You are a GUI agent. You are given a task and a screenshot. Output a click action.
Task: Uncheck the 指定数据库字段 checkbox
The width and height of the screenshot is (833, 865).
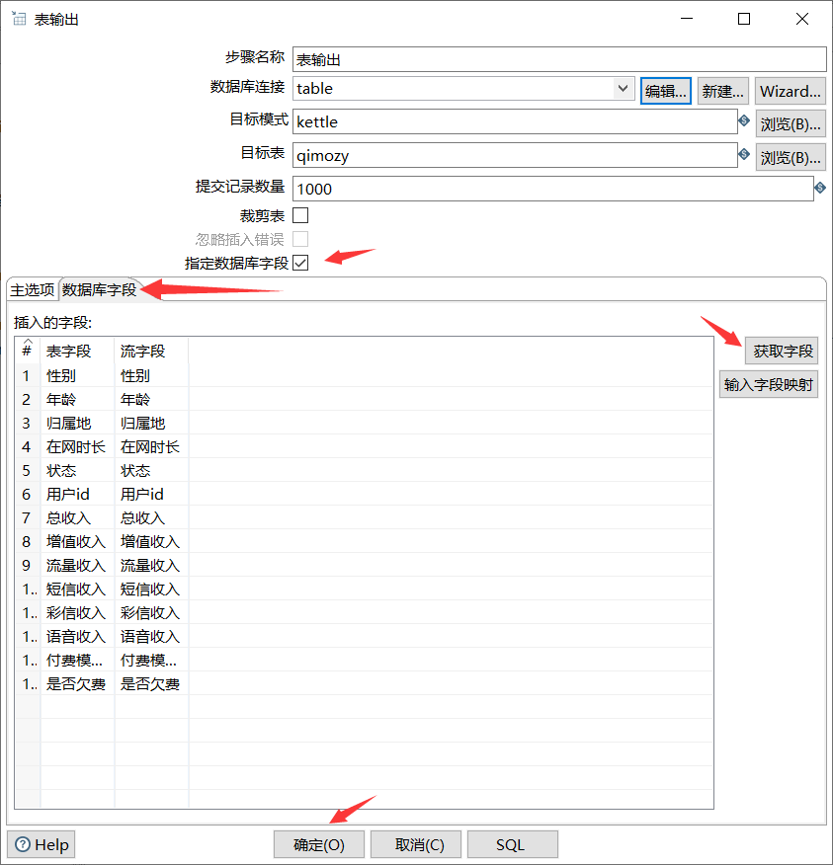(x=300, y=263)
